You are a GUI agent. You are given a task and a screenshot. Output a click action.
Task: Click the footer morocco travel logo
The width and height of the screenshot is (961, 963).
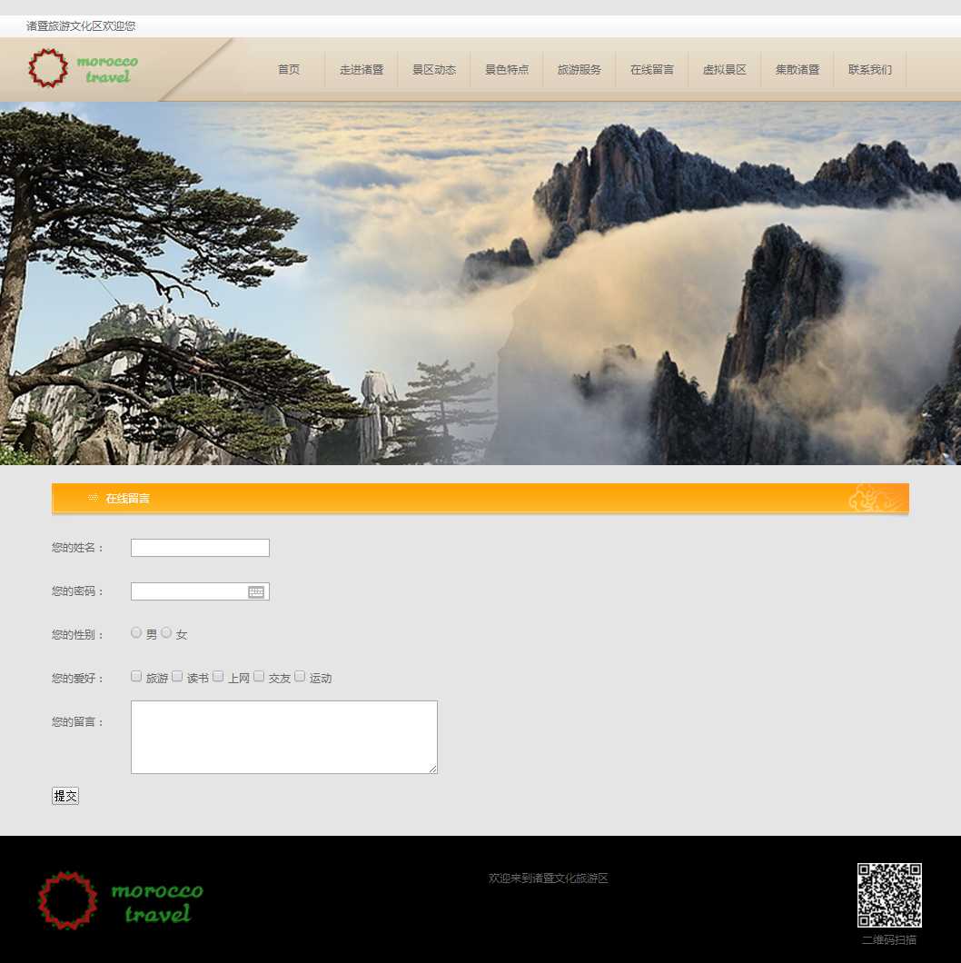click(120, 900)
